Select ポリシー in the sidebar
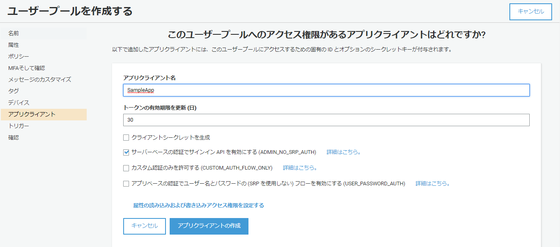 pyautogui.click(x=19, y=56)
